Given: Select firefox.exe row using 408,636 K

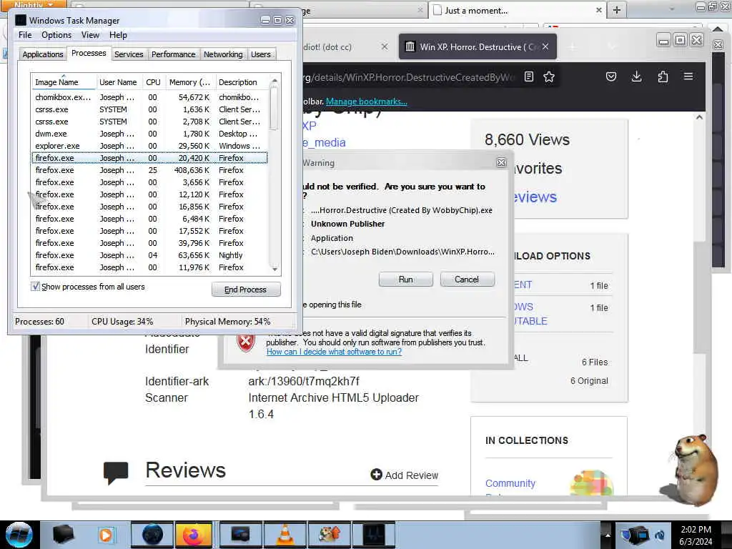Looking at the screenshot, I should 149,170.
